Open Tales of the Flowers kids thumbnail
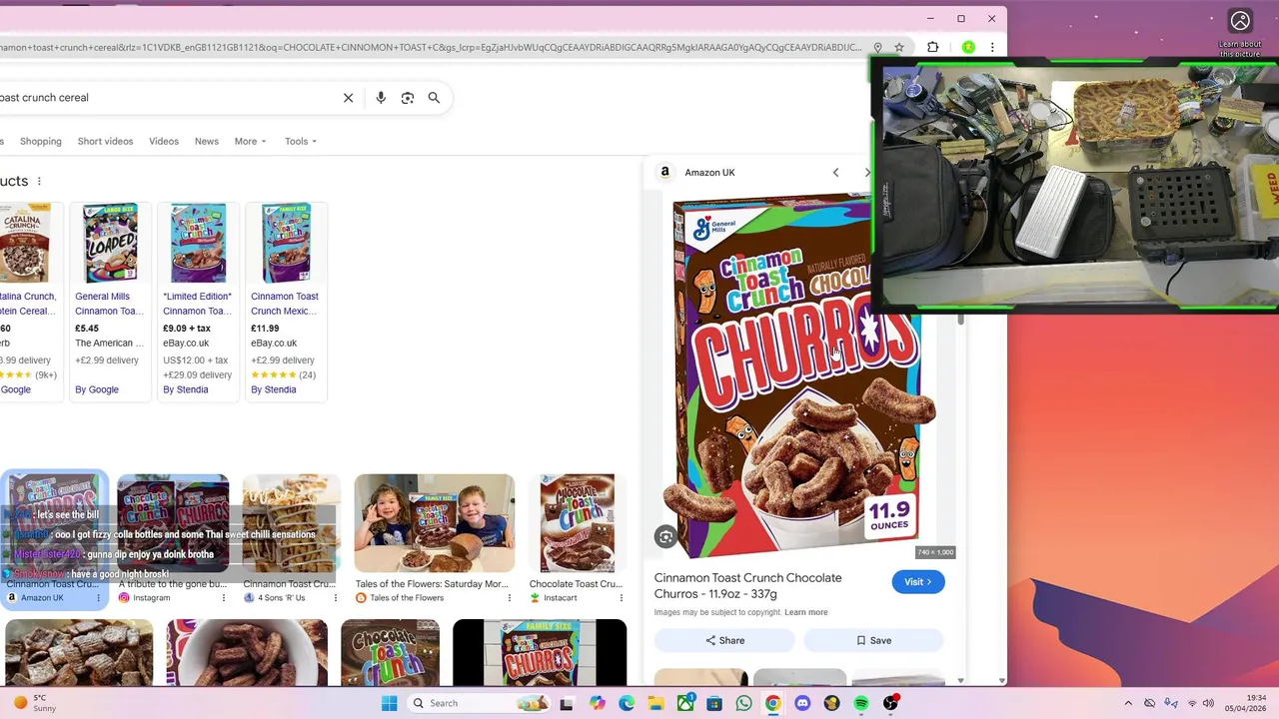 (435, 524)
